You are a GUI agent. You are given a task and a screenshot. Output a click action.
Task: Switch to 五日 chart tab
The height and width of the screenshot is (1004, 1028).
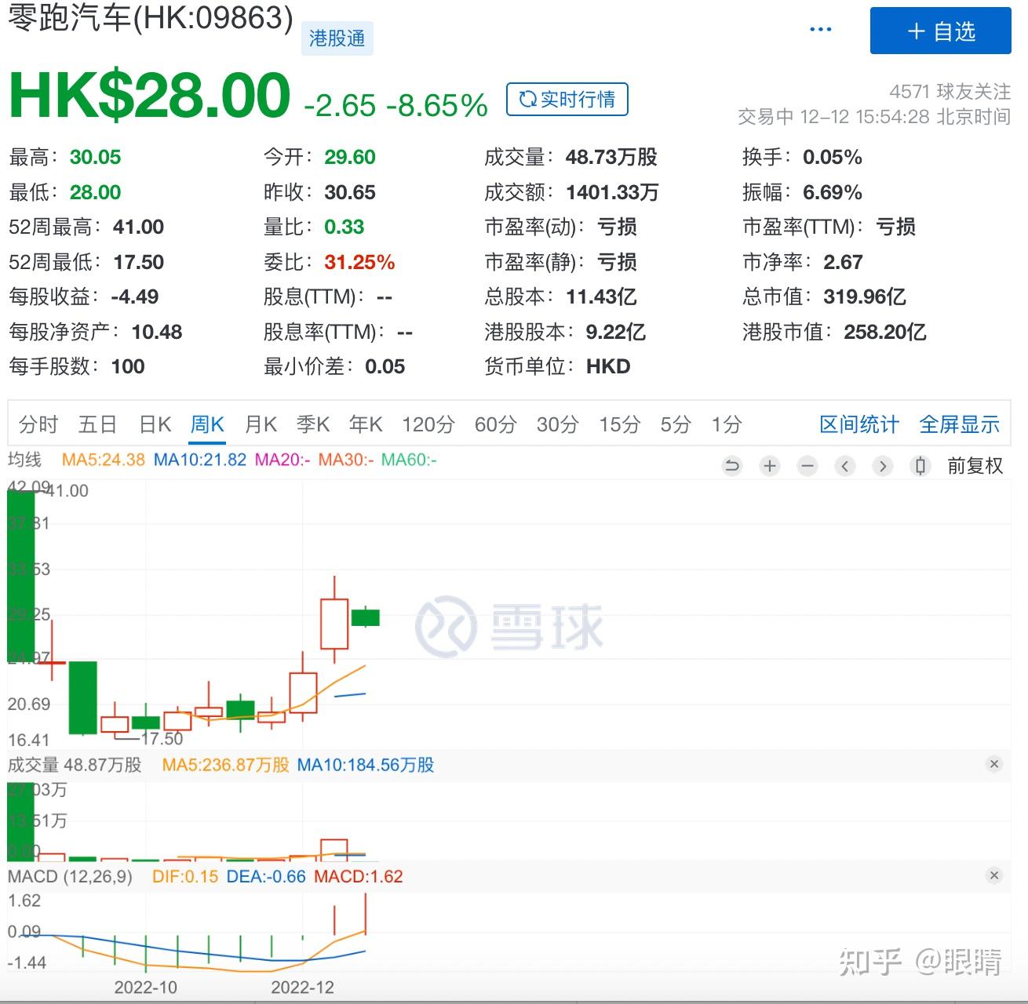97,424
